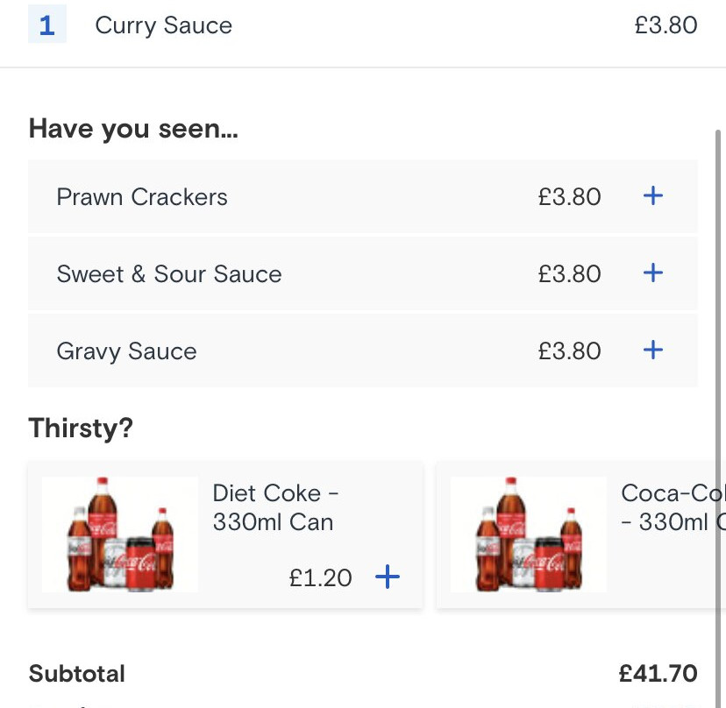Screen dimensions: 726x708
Task: Open the Diet Coke product image
Action: coord(120,535)
